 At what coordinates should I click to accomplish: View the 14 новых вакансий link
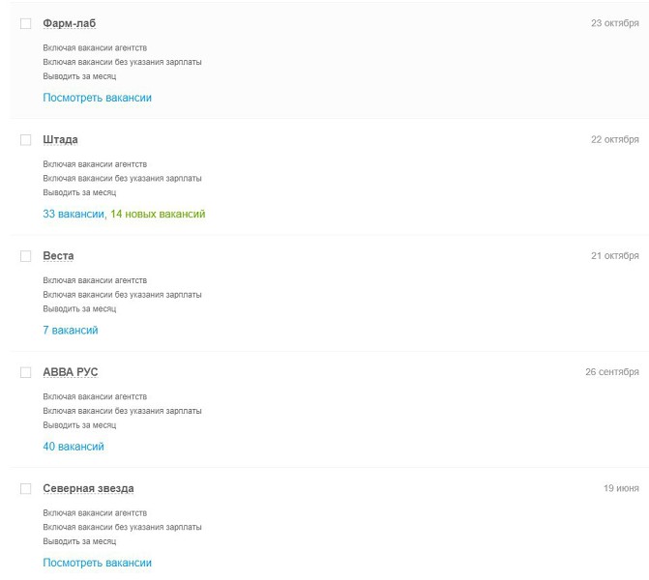pyautogui.click(x=158, y=215)
